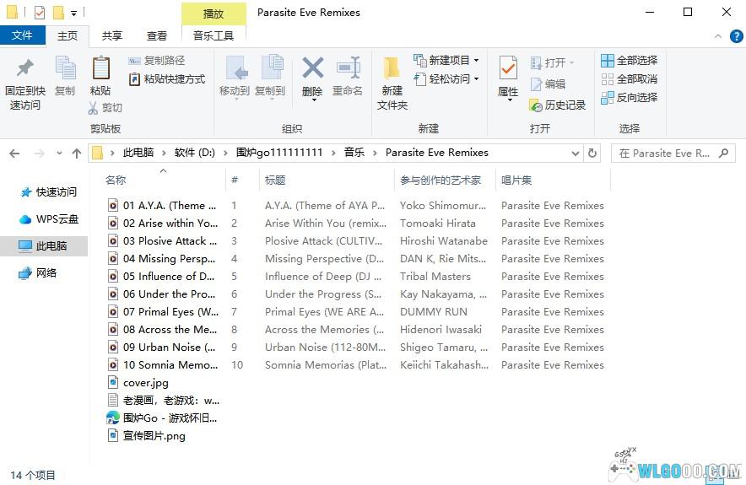Expand the New Item (新建项目) dropdown
Viewport: 746px width, 485px height.
tap(476, 61)
